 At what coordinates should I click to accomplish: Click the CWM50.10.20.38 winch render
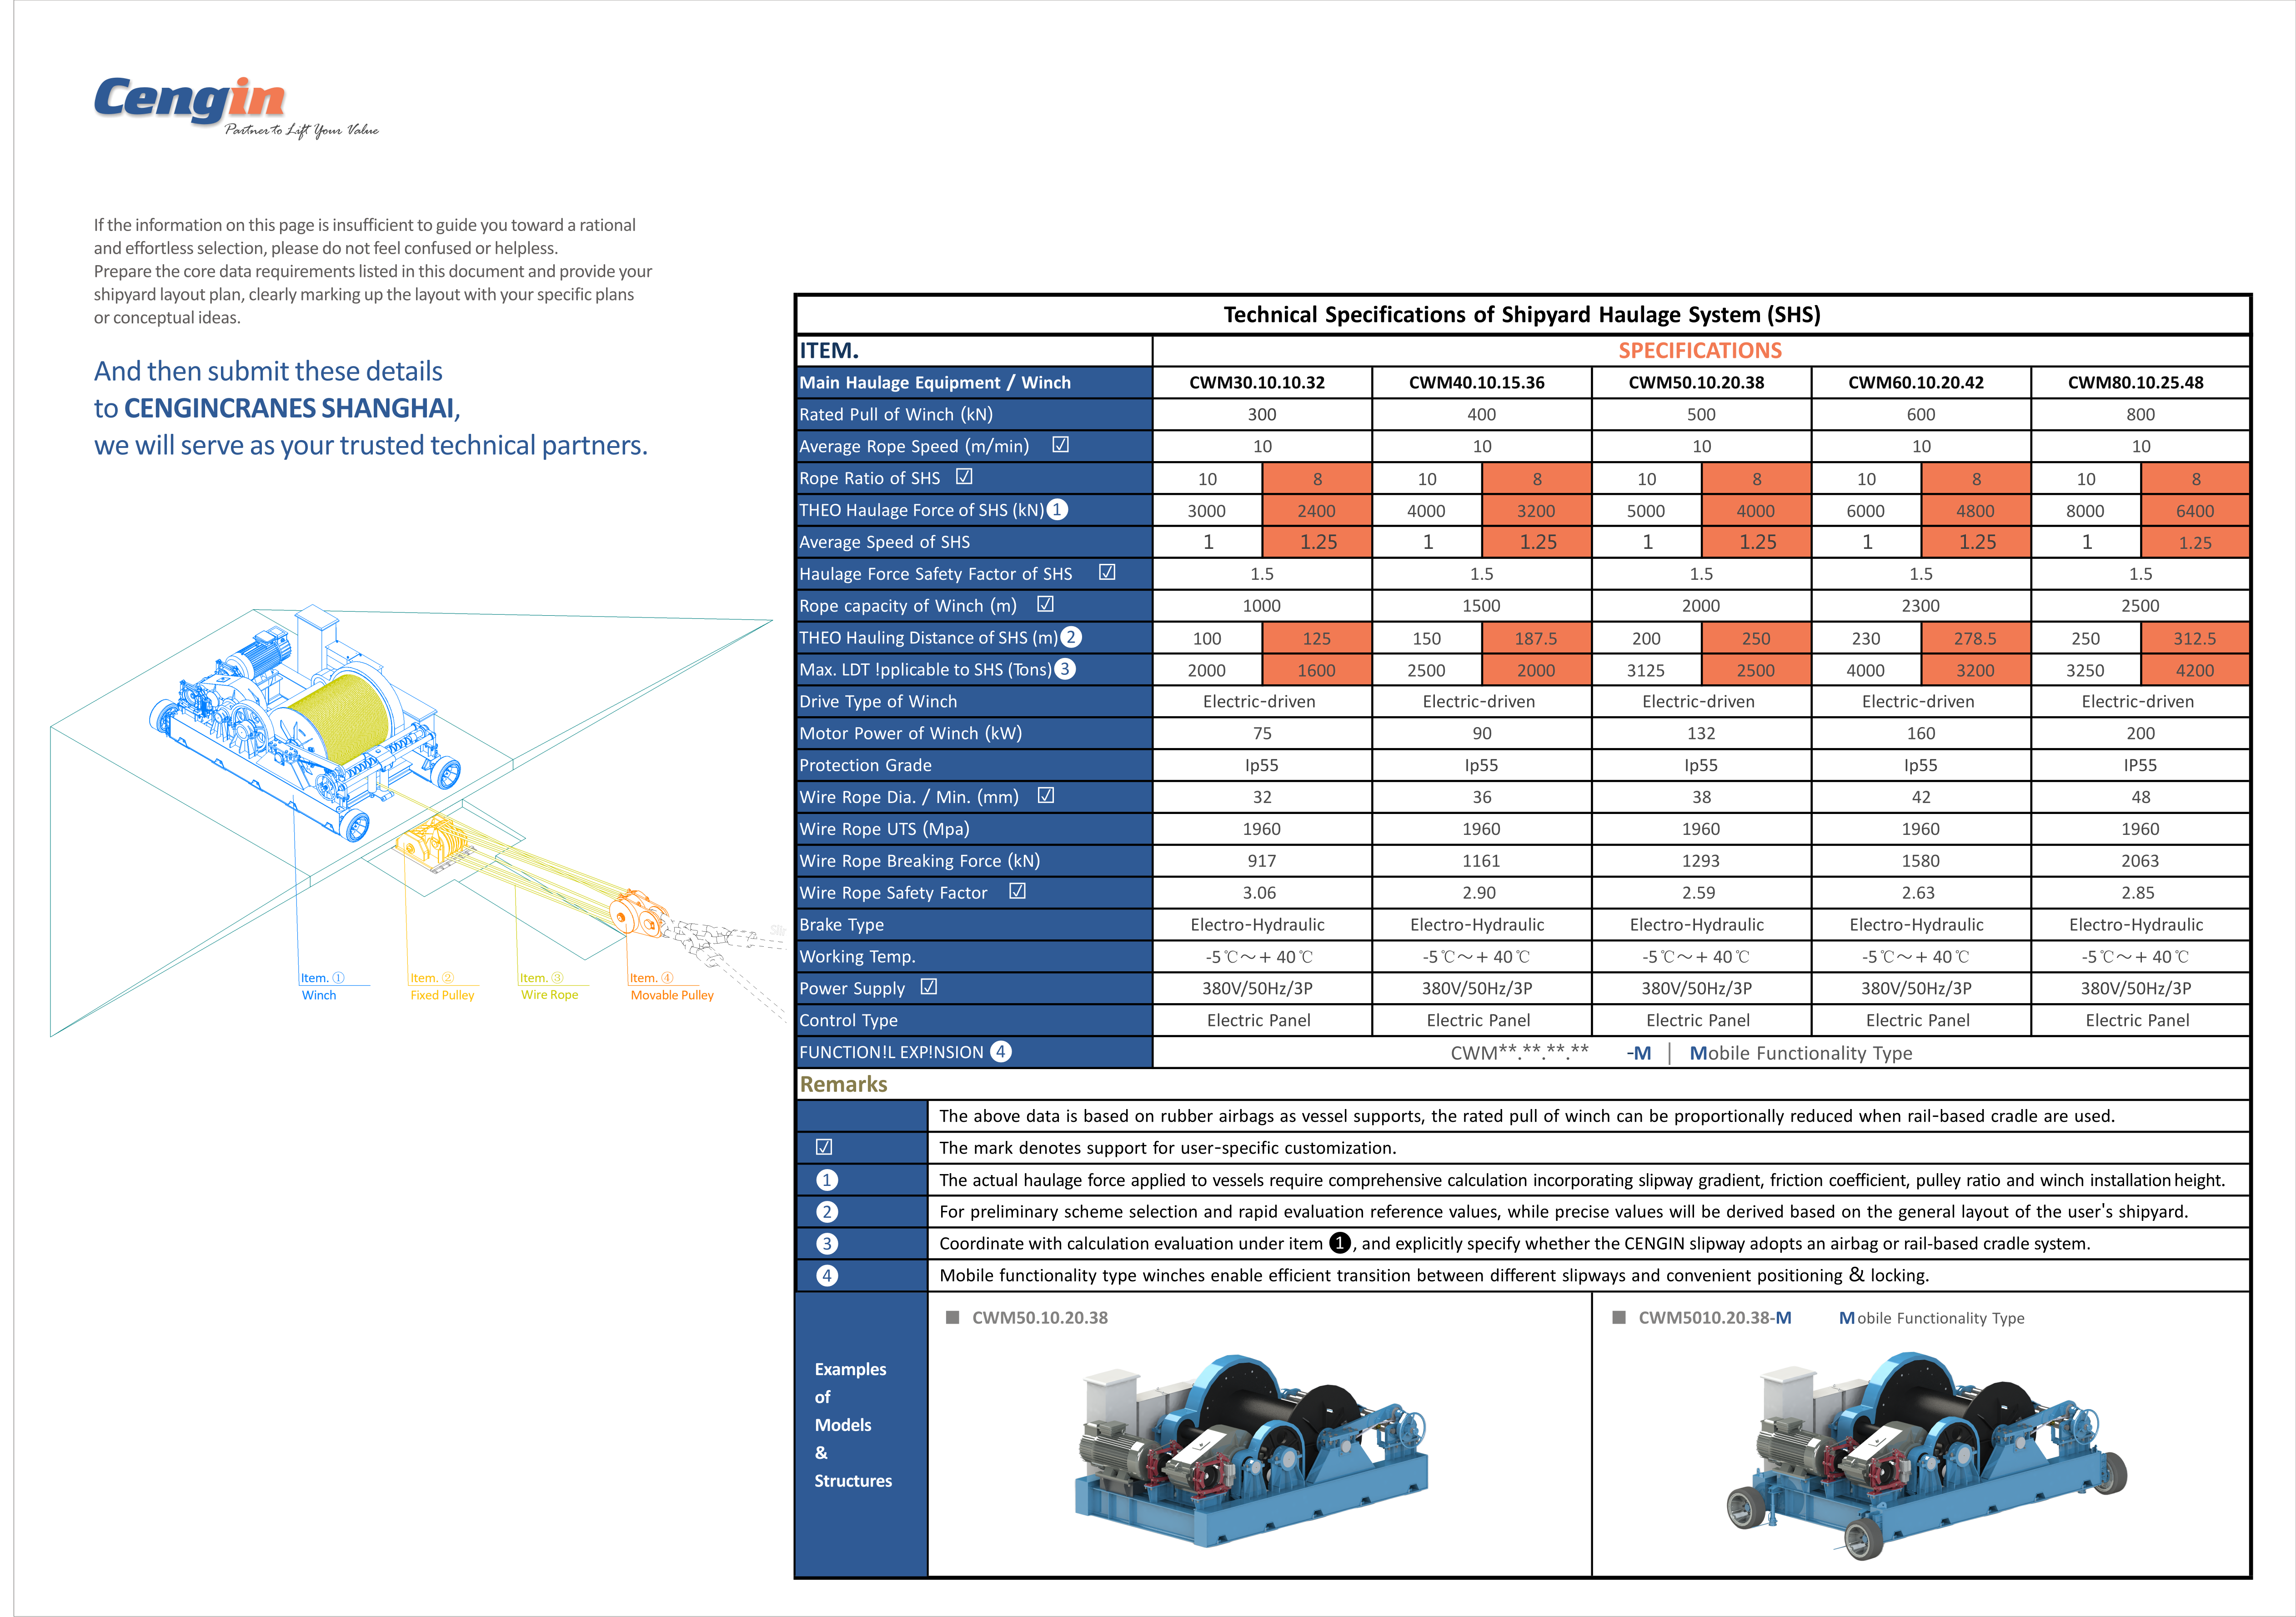(1251, 1451)
